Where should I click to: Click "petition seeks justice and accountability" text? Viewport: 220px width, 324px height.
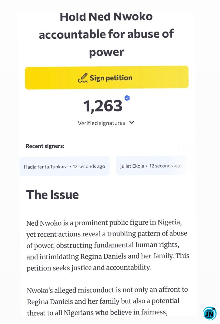pyautogui.click(x=89, y=268)
